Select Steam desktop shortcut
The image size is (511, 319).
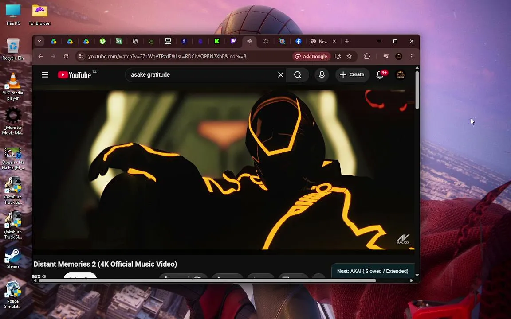coord(13,259)
